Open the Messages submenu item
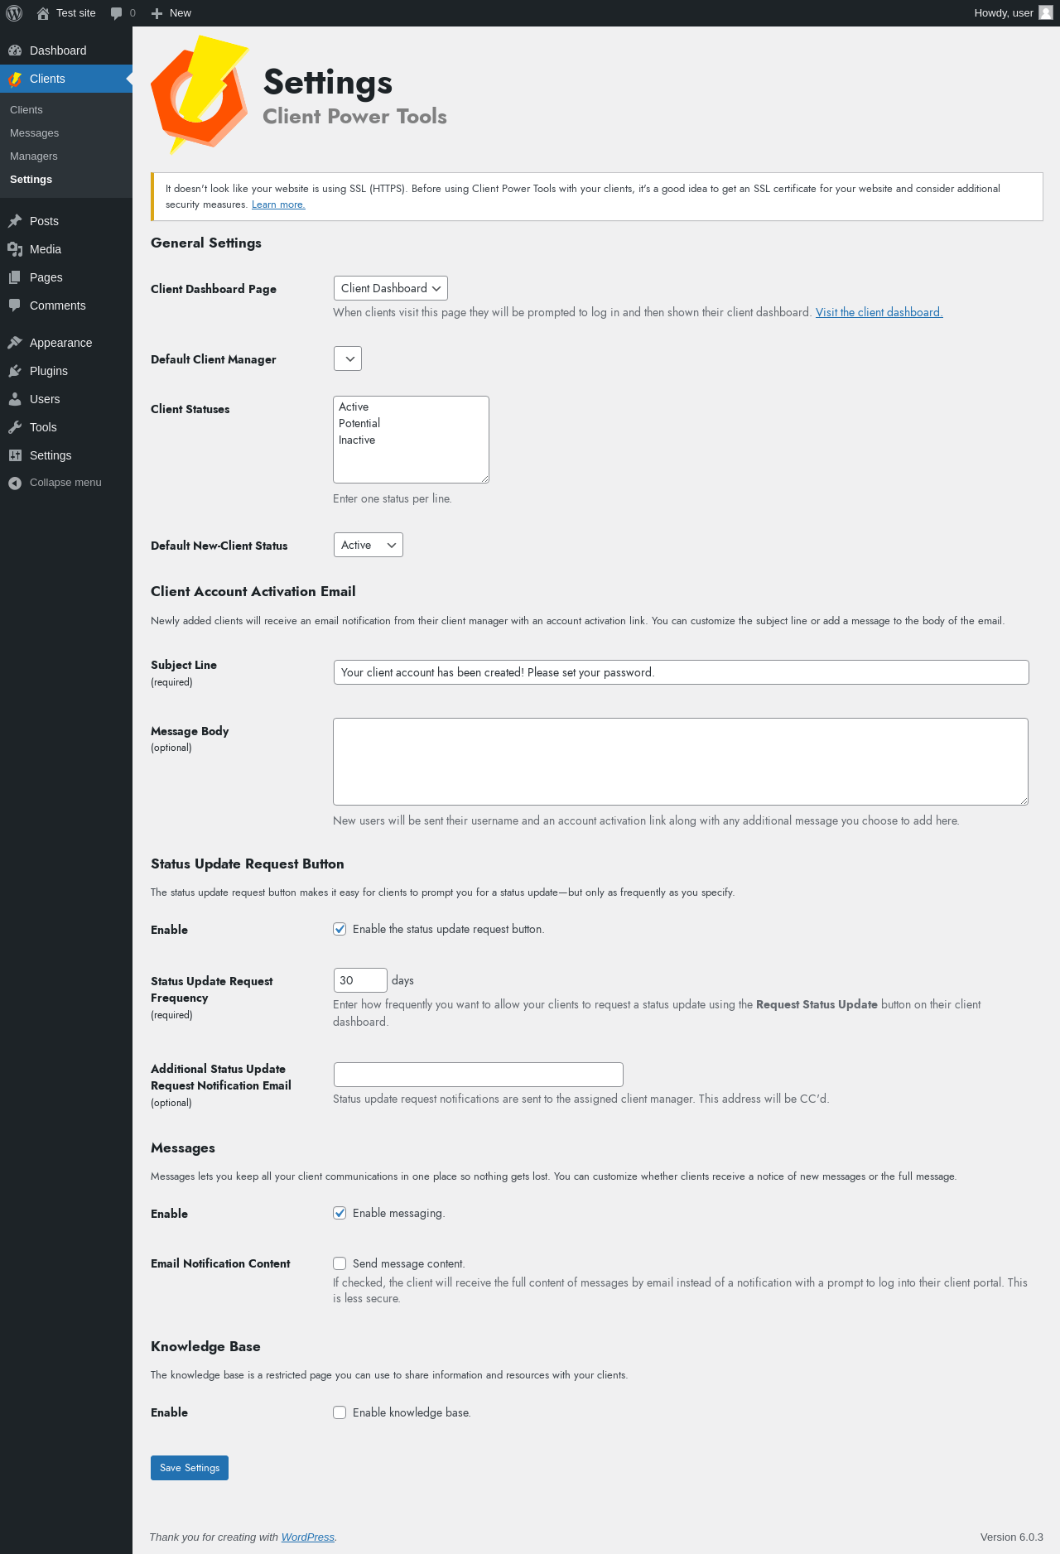Viewport: 1060px width, 1554px height. [34, 132]
